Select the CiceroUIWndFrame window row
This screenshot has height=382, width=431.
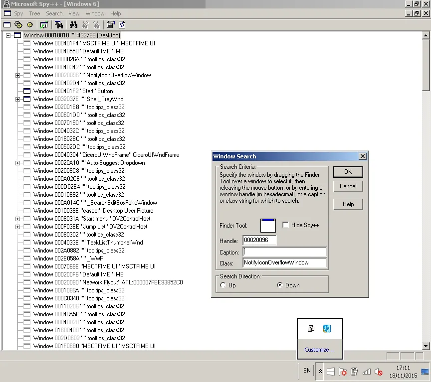[x=106, y=155]
